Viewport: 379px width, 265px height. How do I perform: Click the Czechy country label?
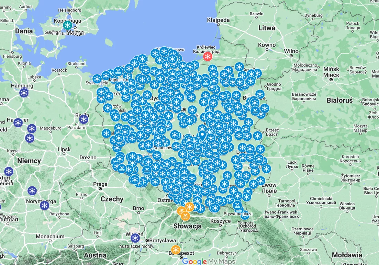[112, 199]
